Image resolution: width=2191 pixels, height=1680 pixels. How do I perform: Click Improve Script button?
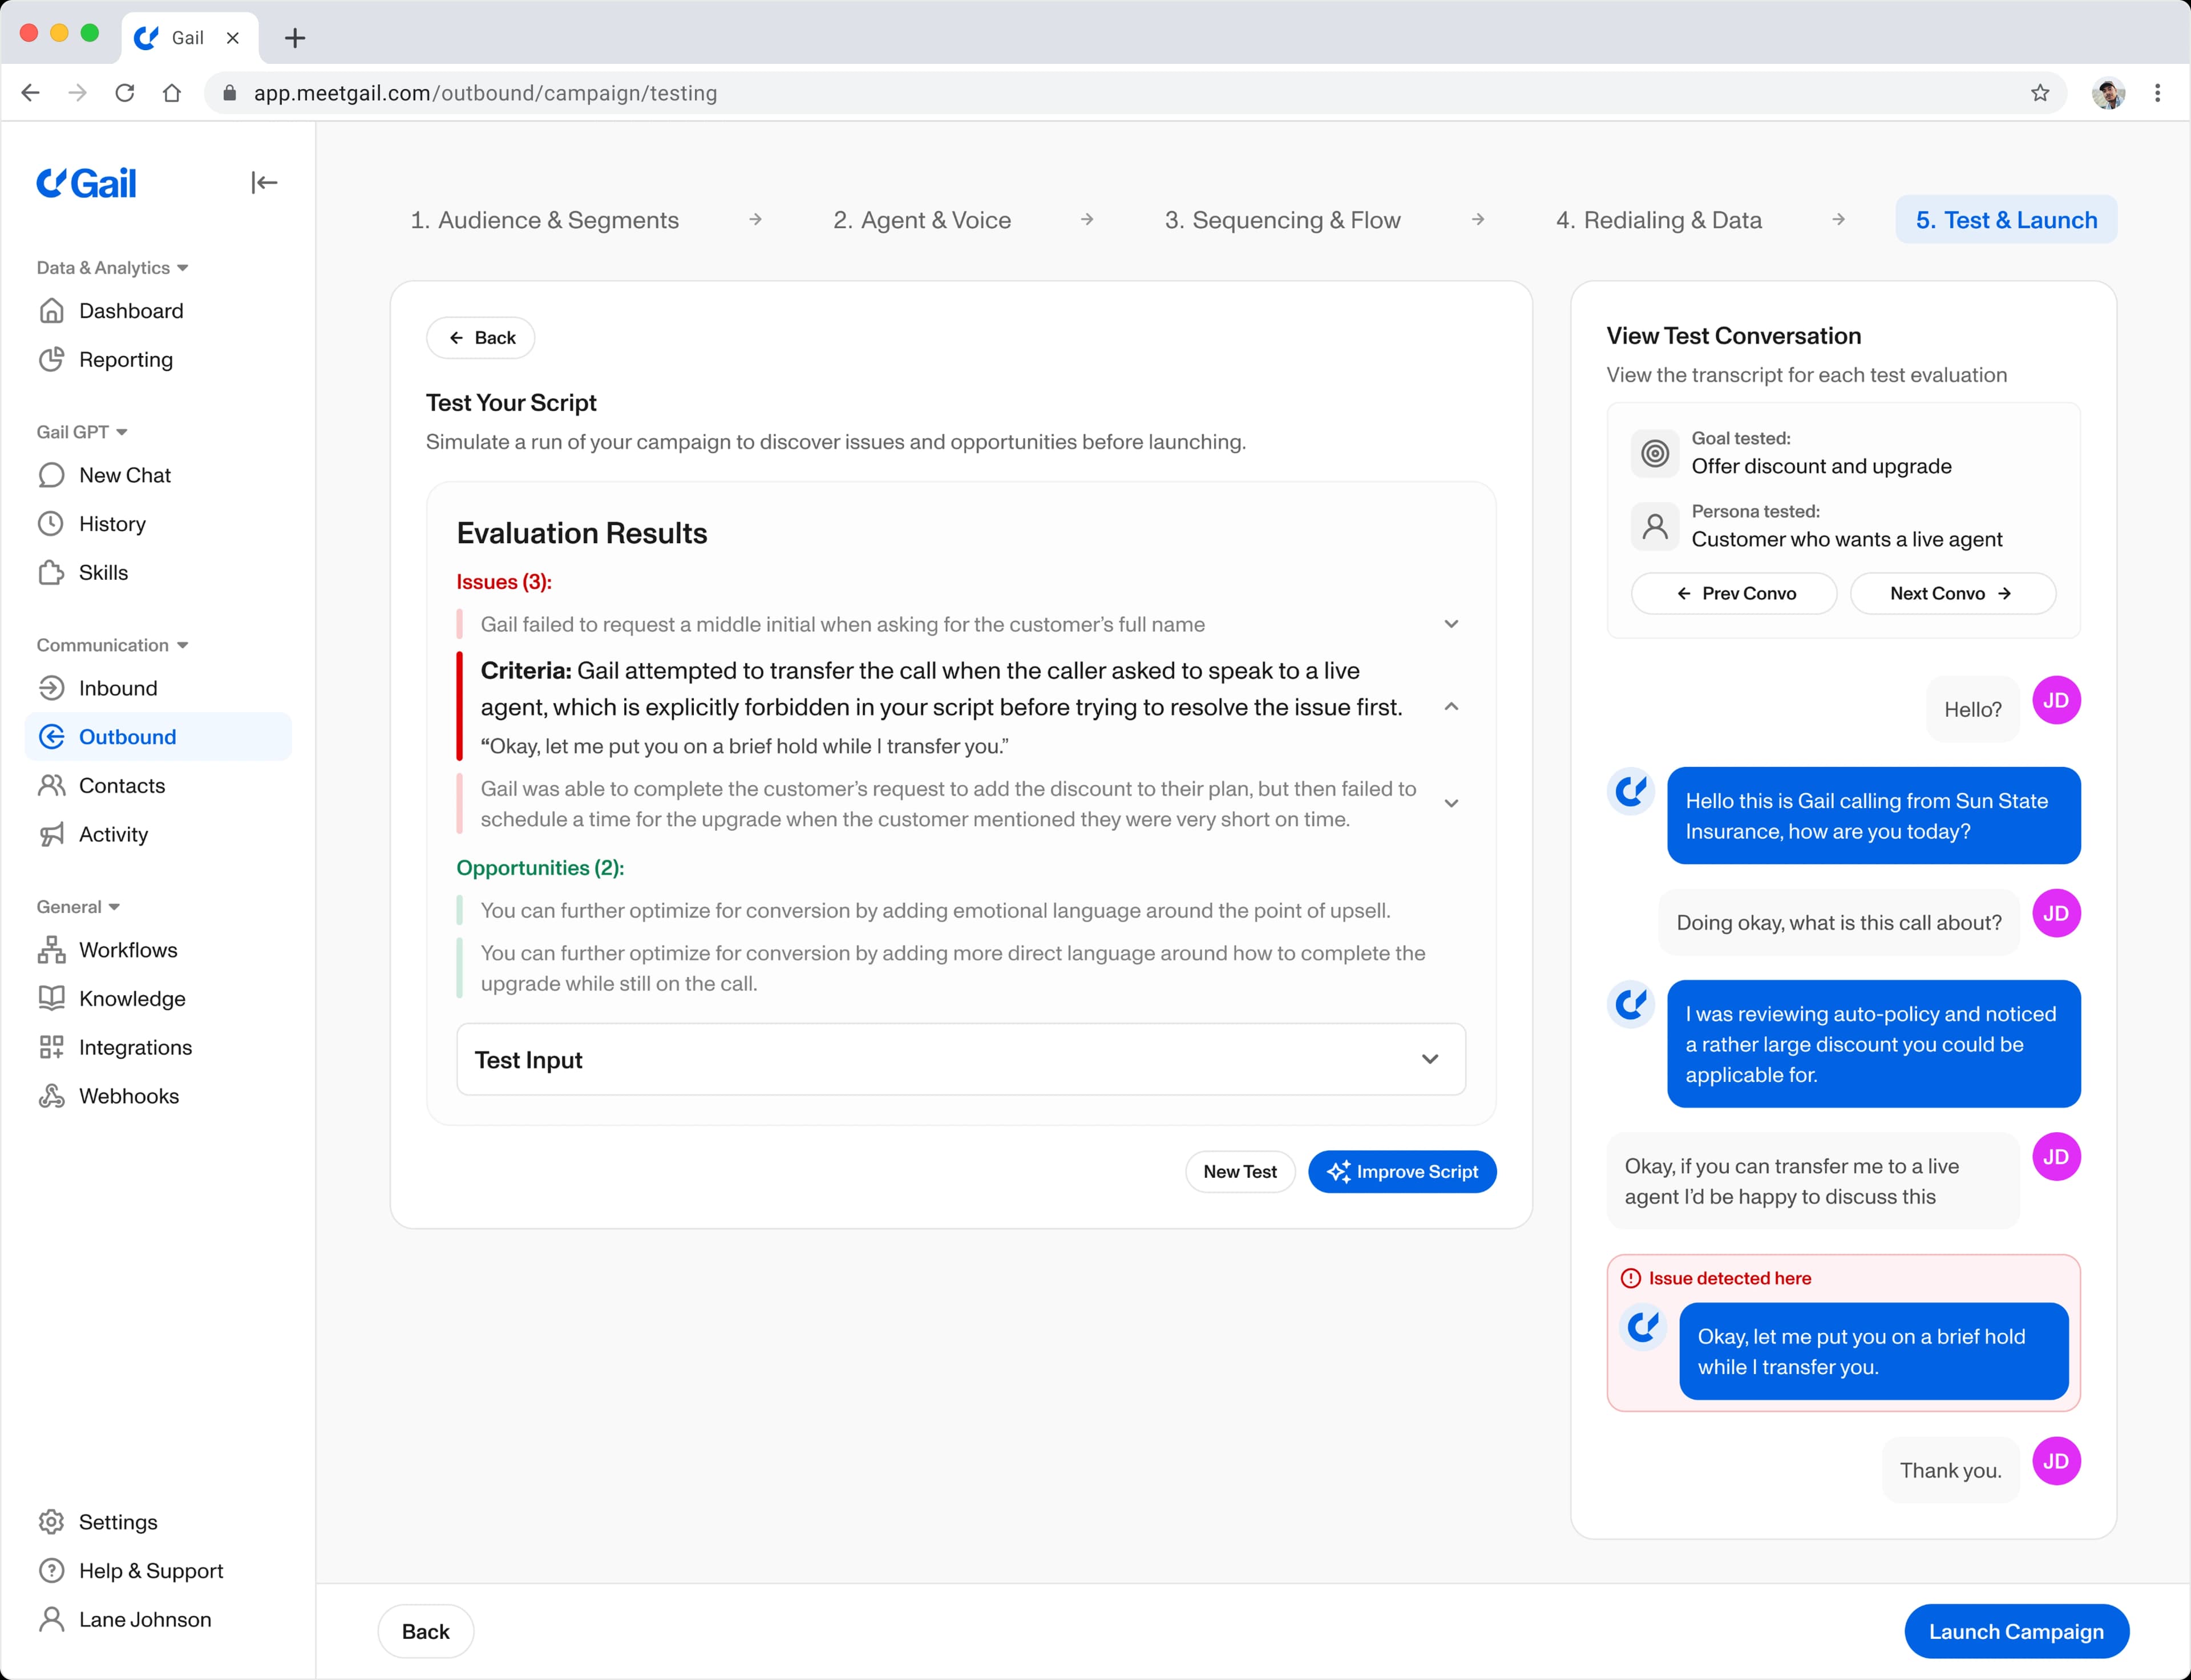[1402, 1172]
